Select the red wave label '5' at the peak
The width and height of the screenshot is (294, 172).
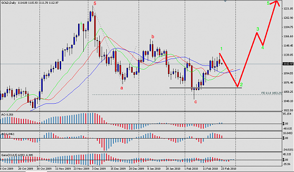click(x=95, y=3)
